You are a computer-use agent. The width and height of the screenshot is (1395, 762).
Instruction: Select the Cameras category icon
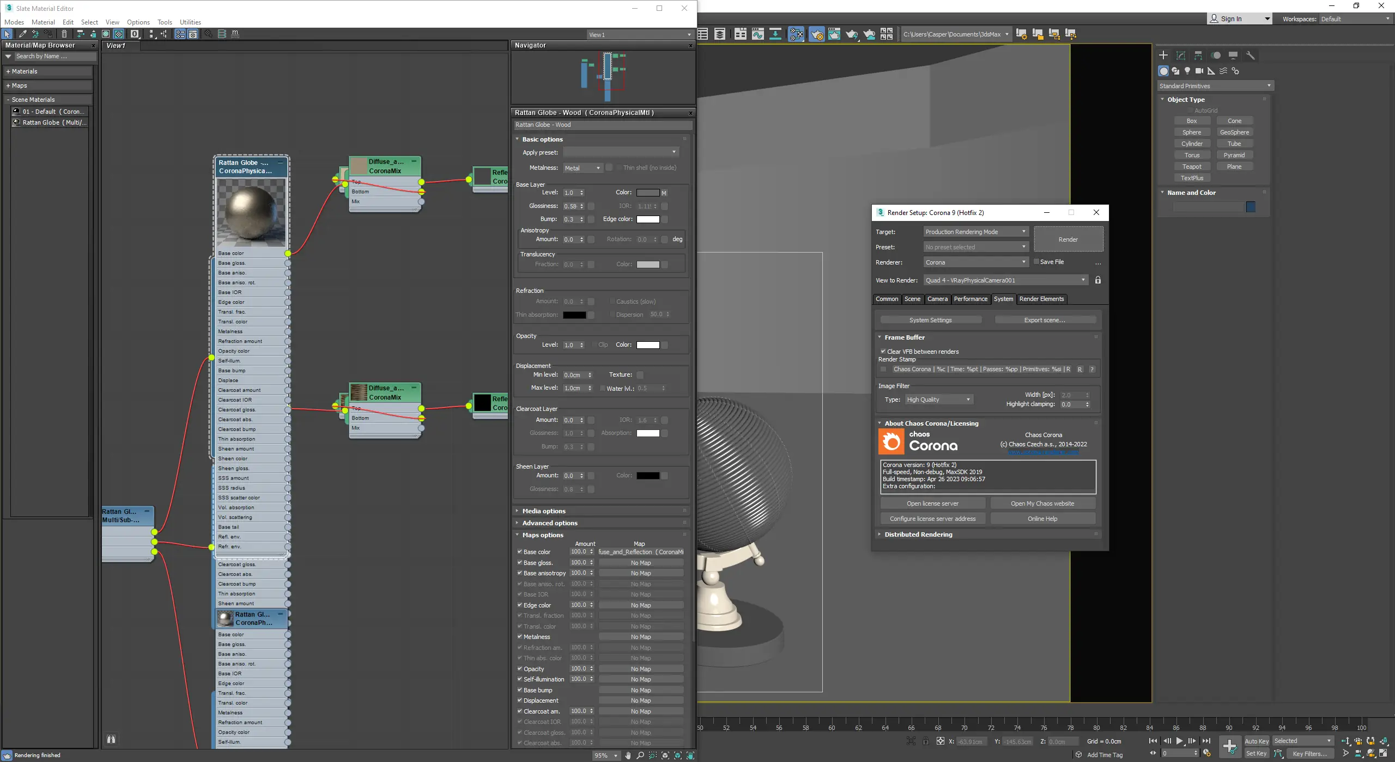coord(1199,71)
